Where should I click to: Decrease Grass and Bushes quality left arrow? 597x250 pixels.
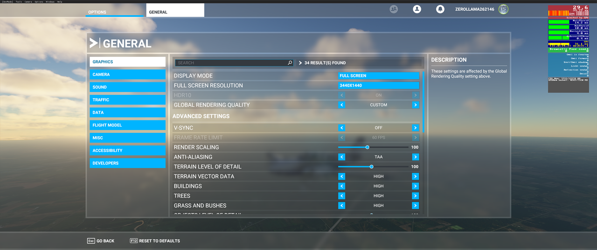coord(341,206)
